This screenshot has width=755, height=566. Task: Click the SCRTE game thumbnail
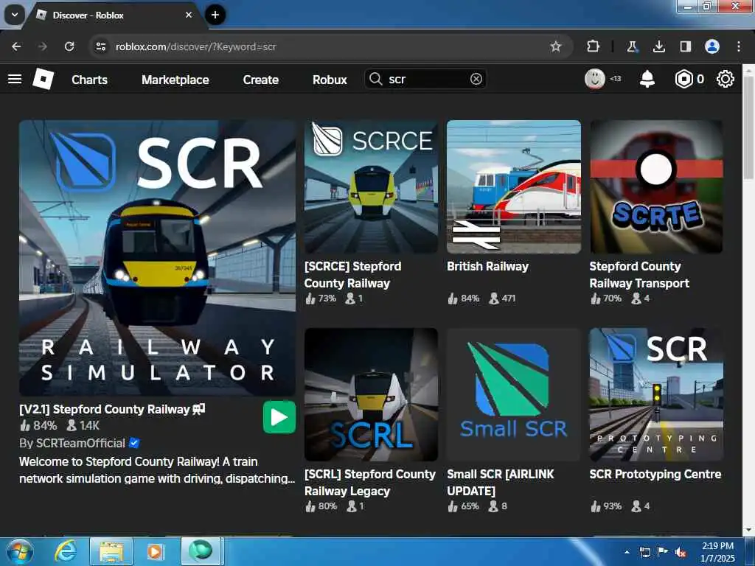[656, 186]
